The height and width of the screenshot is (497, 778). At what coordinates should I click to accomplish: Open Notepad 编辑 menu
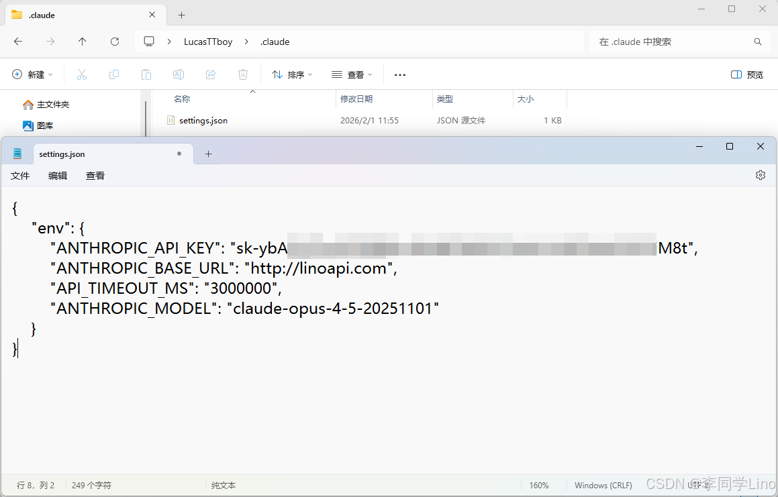(58, 176)
